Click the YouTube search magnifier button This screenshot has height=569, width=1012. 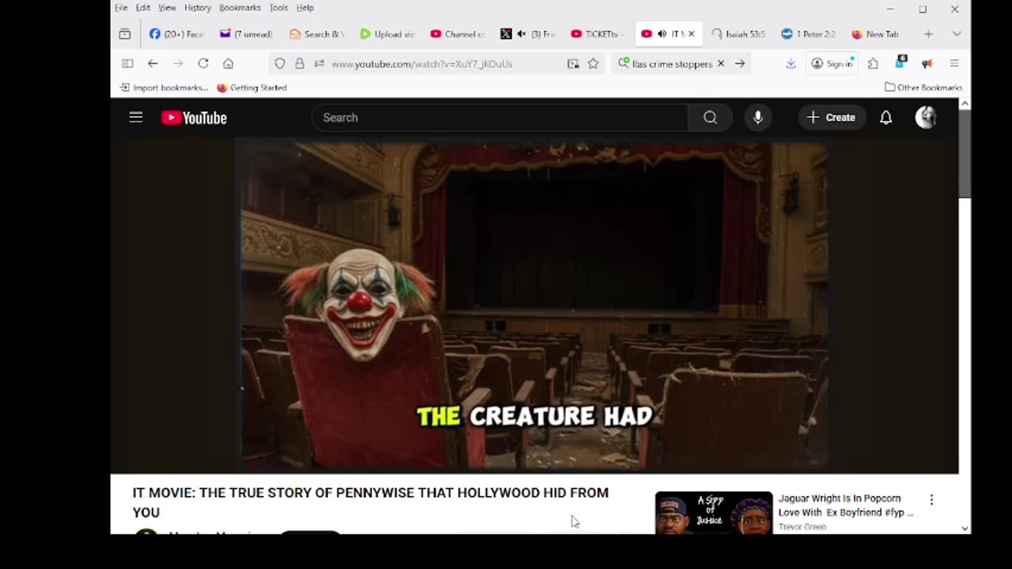pos(710,118)
